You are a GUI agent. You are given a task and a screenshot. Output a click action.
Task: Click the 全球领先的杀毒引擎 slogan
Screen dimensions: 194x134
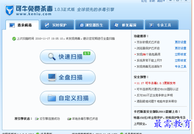(x=96, y=10)
